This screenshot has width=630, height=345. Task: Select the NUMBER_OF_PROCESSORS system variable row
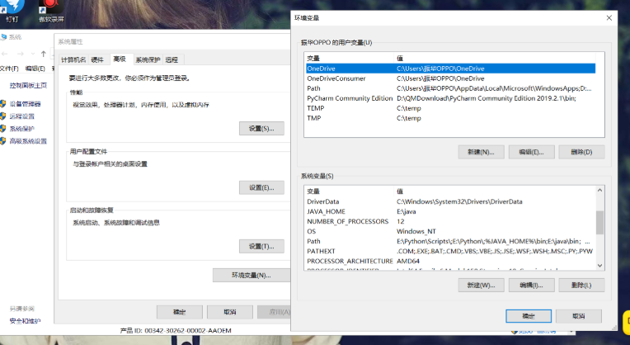tap(450, 221)
